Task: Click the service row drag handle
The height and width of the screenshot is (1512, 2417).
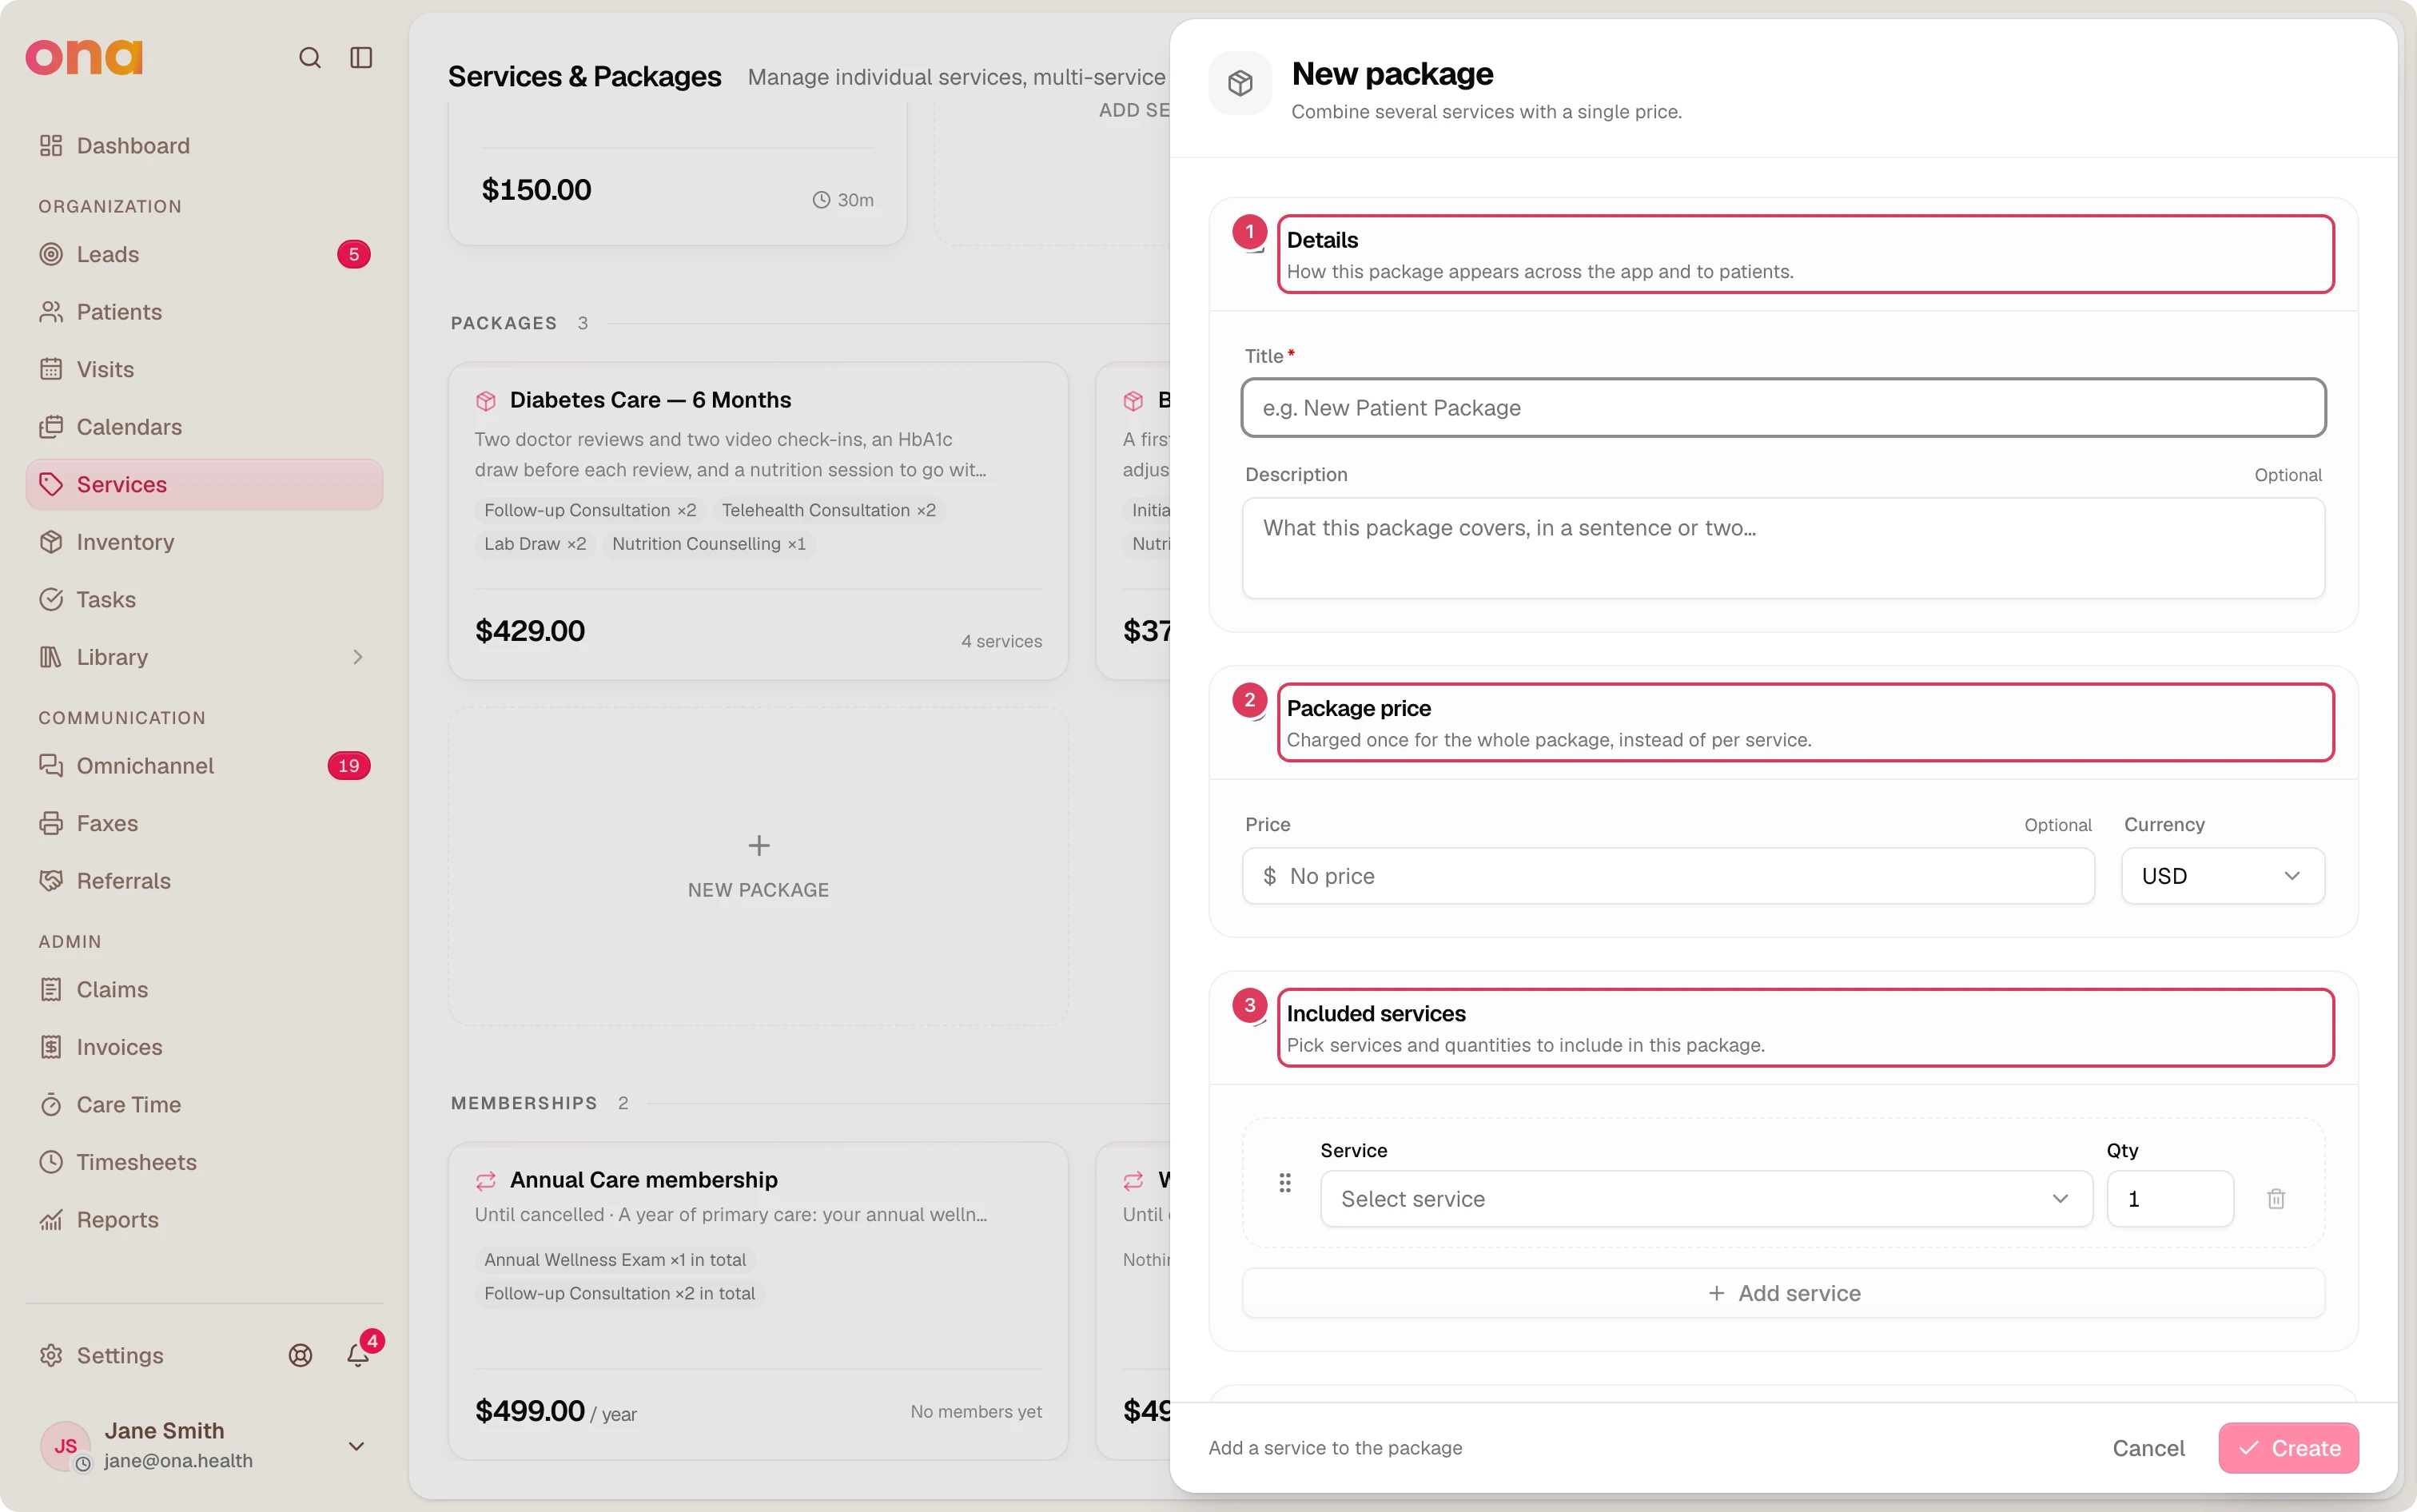Action: [1285, 1183]
